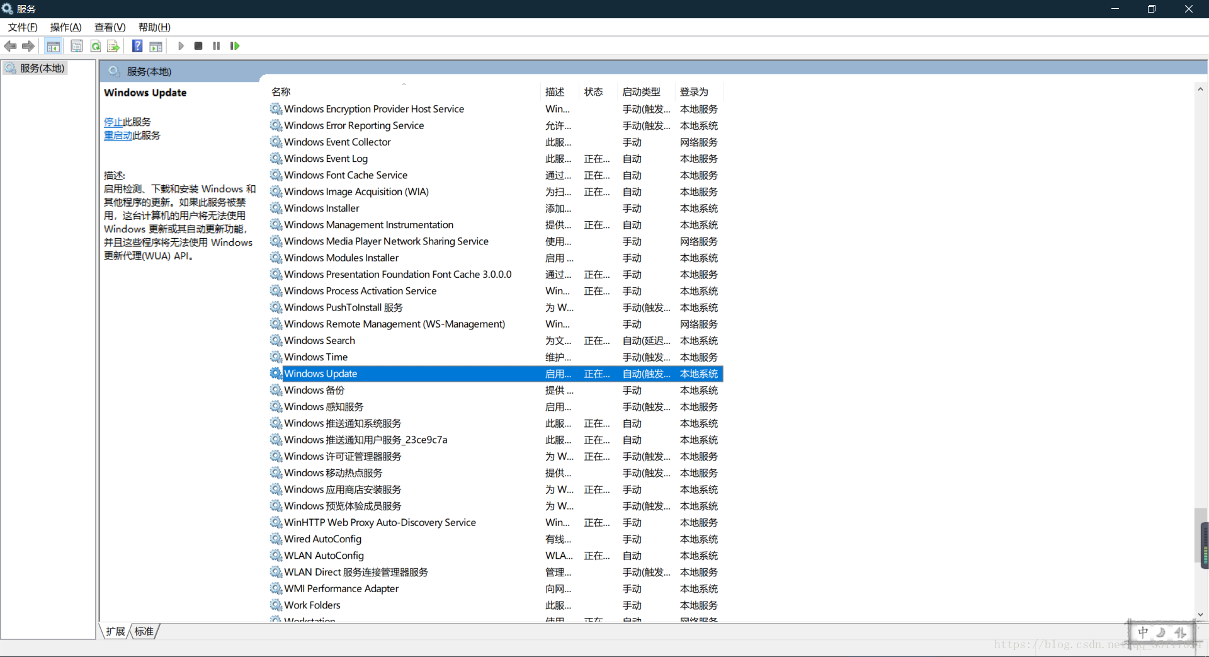Select Windows 应用商店安装服务 row
Image resolution: width=1209 pixels, height=657 pixels.
click(496, 489)
